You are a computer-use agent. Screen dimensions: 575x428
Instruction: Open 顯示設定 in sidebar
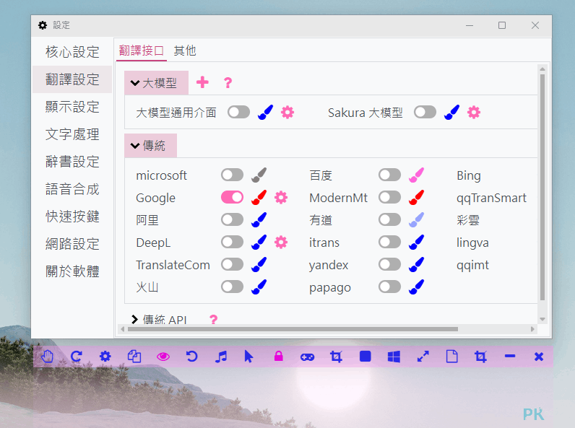click(72, 107)
